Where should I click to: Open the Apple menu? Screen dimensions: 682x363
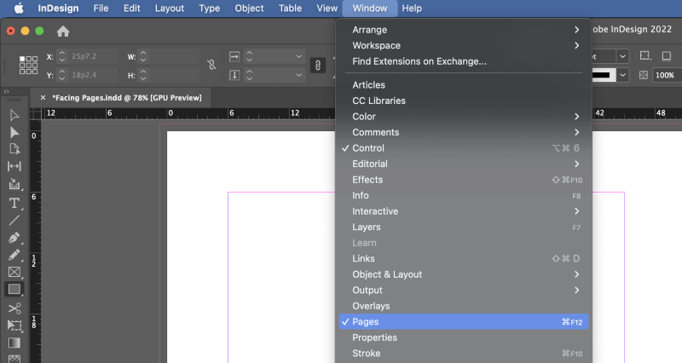[19, 9]
